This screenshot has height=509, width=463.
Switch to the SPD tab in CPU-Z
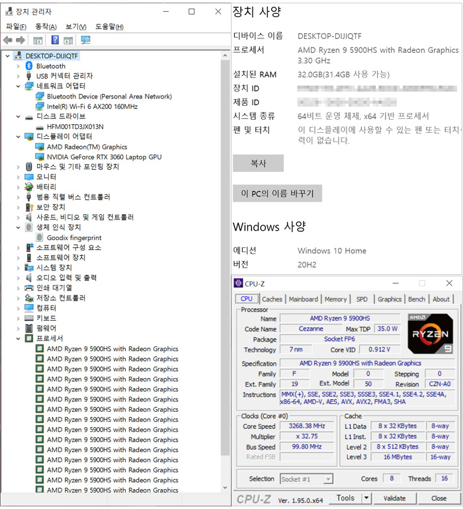[362, 299]
